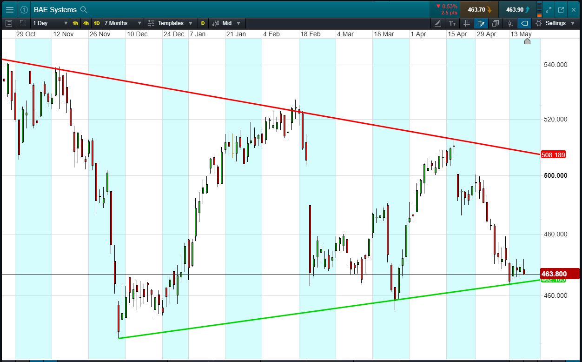Toggle the chart grid icon
Viewport: 582px width, 362px height.
pyautogui.click(x=467, y=23)
